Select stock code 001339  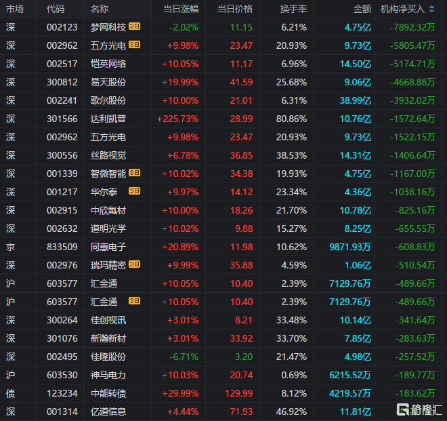point(62,174)
